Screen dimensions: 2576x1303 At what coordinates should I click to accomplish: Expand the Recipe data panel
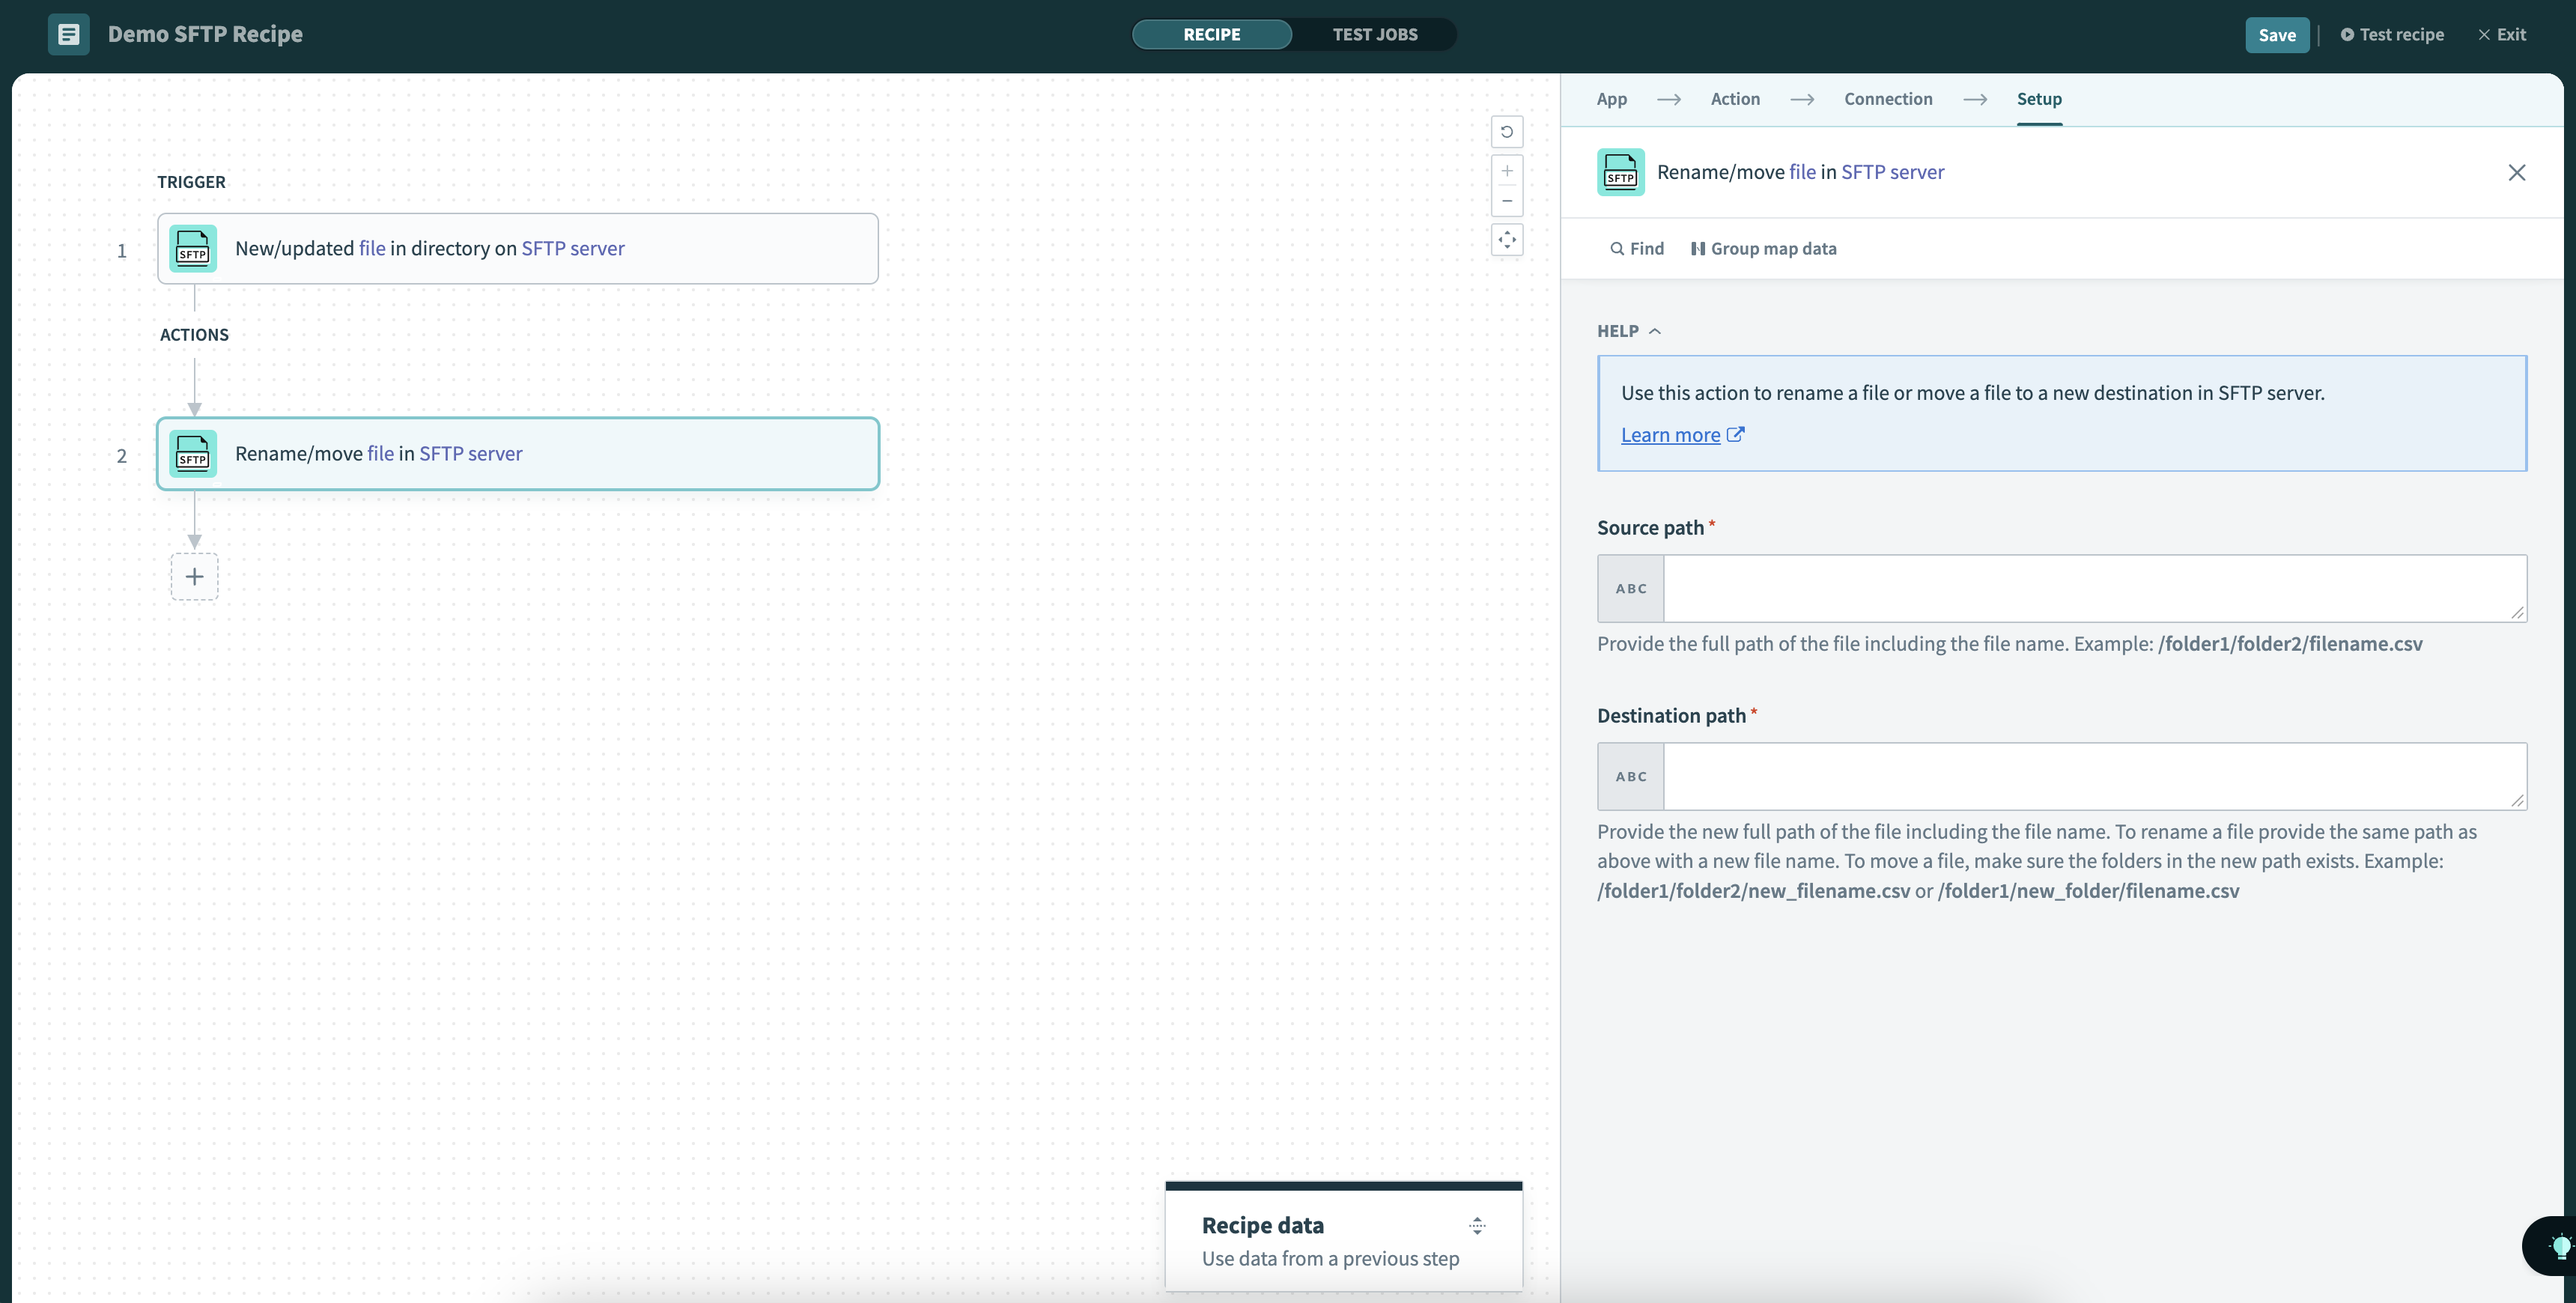tap(1476, 1226)
